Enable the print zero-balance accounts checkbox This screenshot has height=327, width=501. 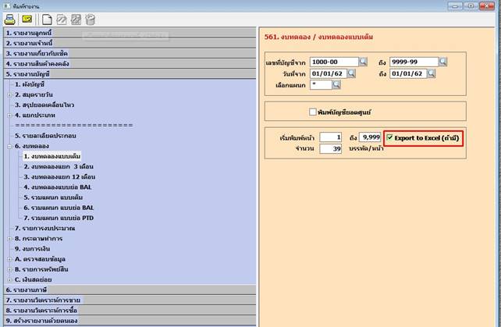(x=313, y=112)
